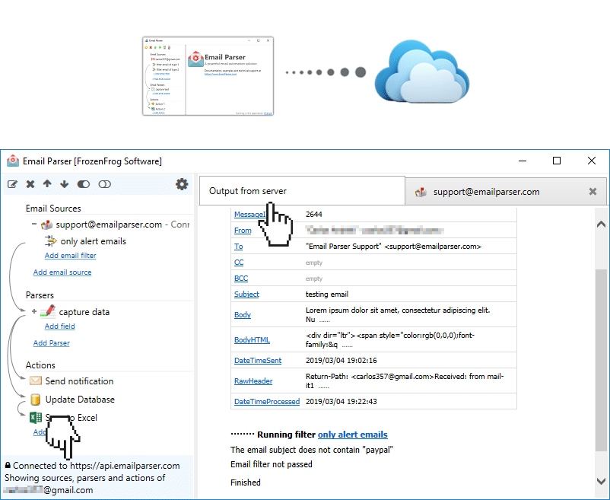Click the edit pencil icon in the toolbar

pos(12,184)
